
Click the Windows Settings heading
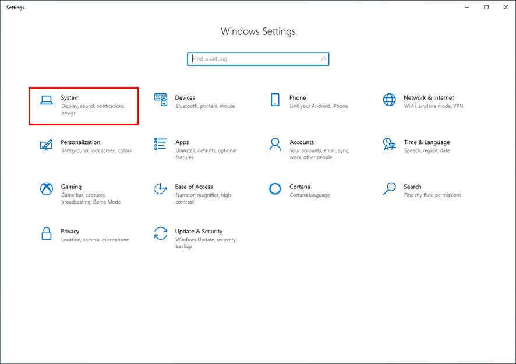(258, 32)
